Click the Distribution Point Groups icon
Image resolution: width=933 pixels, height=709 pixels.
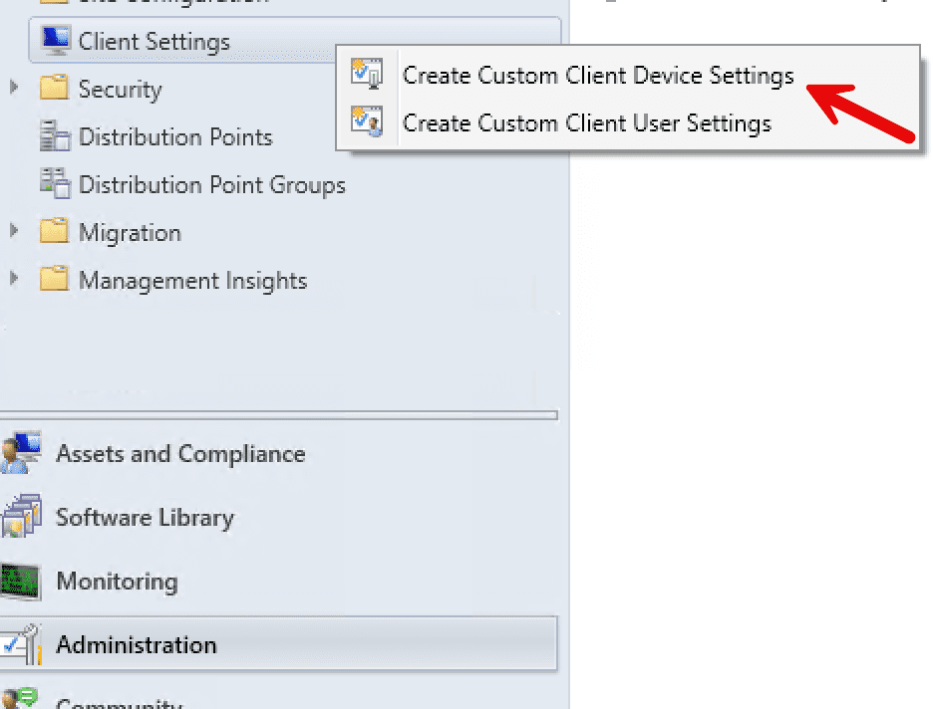pos(55,184)
